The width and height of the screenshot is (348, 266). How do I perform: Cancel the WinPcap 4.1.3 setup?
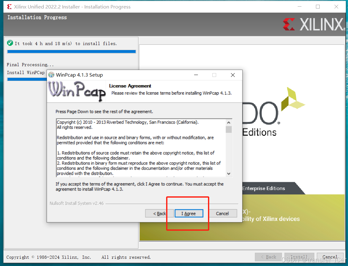click(222, 213)
